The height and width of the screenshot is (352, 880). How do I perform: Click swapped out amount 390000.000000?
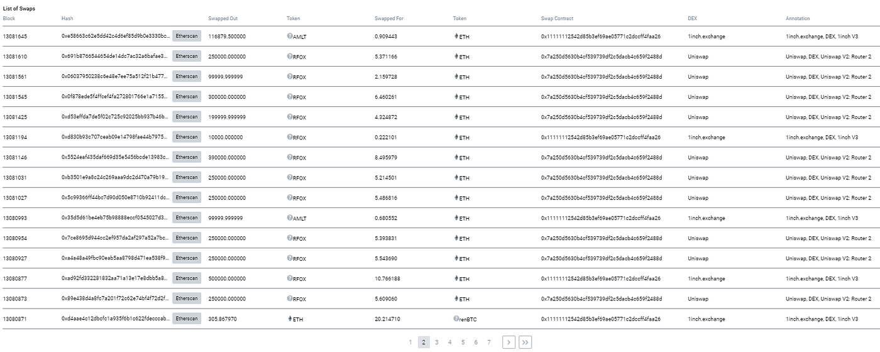point(227,157)
